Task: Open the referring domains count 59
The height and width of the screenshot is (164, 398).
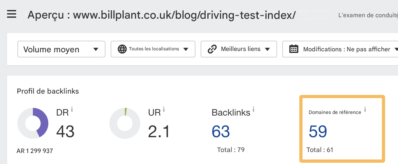Action: click(318, 131)
